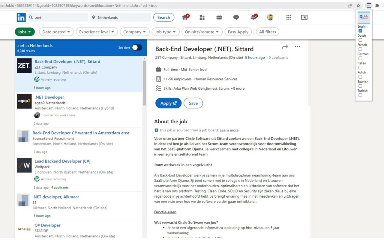
Task: Click the Functie-eisen heading
Action: coord(165,212)
